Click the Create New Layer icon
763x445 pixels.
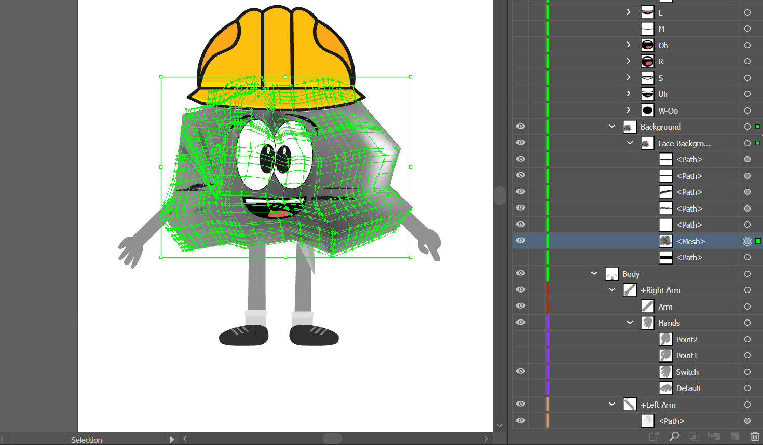(735, 437)
